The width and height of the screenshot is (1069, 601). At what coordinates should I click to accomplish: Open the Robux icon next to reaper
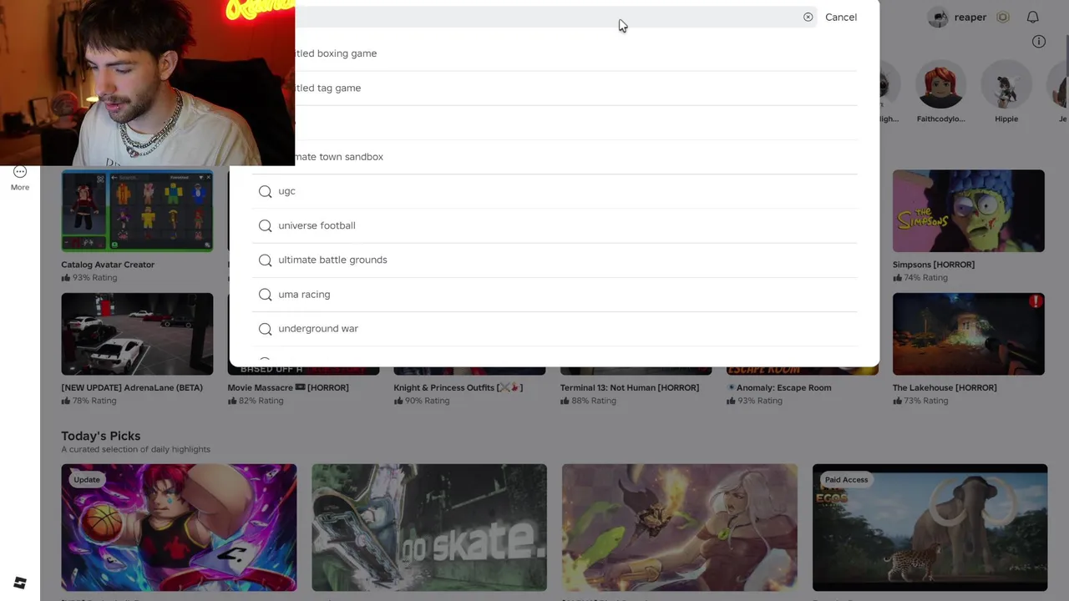1003,17
